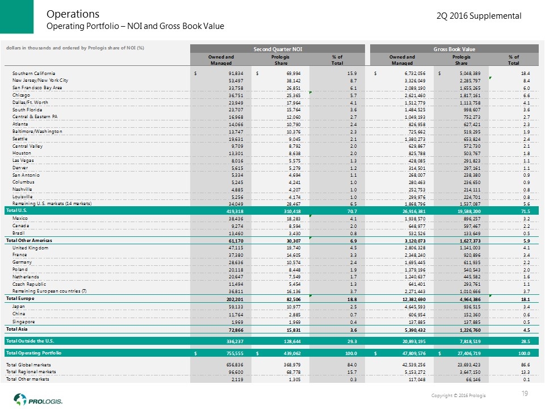The width and height of the screenshot is (545, 409).
Task: Click the Total Operating Portfolio row label
Action: point(33,353)
